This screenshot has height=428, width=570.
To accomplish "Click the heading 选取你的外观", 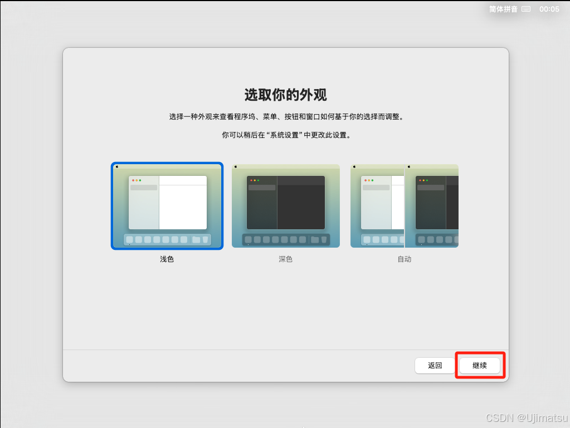I will pos(286,95).
